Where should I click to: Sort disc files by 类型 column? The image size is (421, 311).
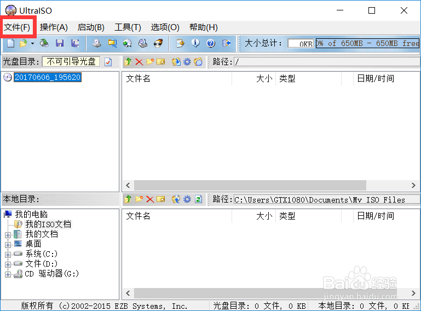click(309, 79)
